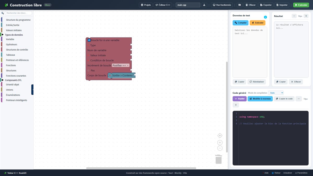The image size is (313, 176).
Task: Click the Réinitialiser button for test data
Action: (x=257, y=82)
